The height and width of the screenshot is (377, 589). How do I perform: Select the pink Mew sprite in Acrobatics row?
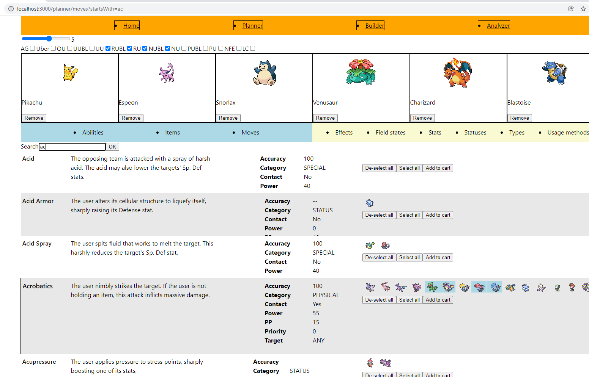click(x=386, y=287)
